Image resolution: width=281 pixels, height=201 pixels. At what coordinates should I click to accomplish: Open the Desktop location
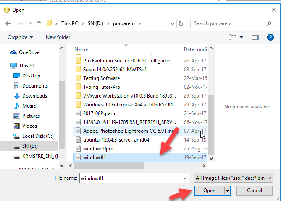pos(31,76)
